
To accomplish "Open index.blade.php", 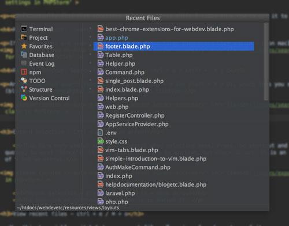I will [127, 89].
